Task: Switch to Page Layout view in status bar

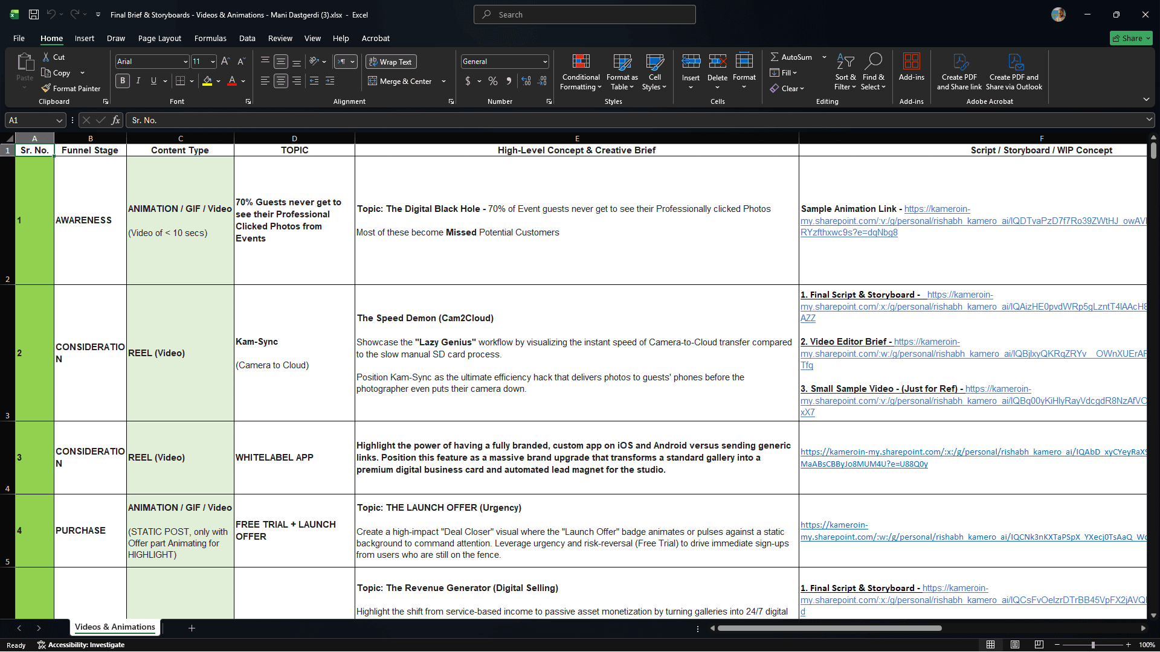Action: tap(1015, 645)
